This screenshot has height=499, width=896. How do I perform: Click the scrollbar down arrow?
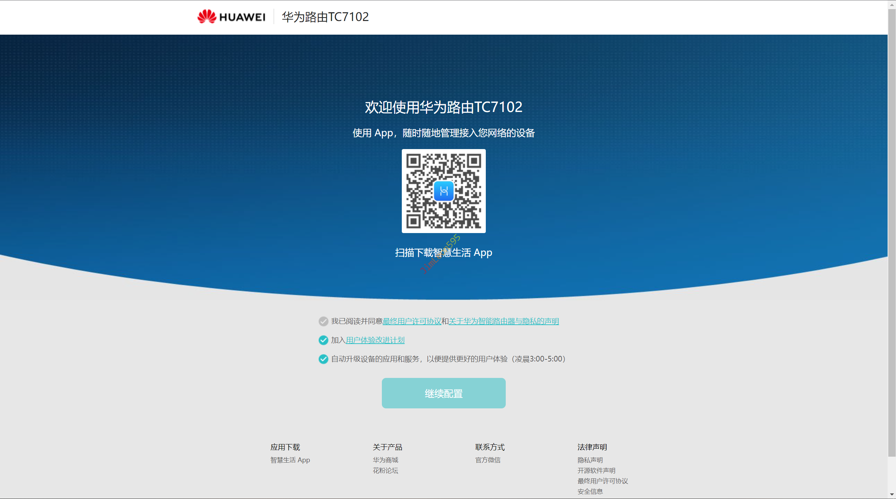coord(891,495)
